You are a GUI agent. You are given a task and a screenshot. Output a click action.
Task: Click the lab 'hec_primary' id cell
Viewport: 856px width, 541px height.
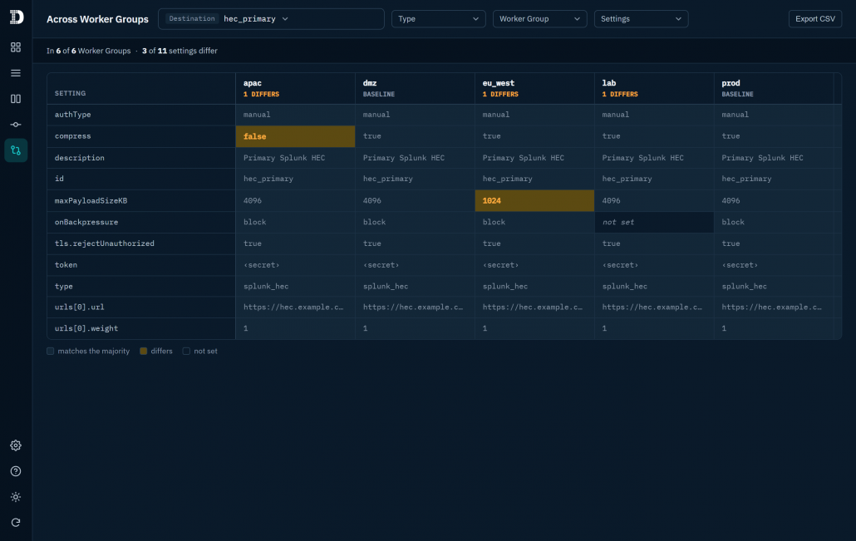[653, 179]
